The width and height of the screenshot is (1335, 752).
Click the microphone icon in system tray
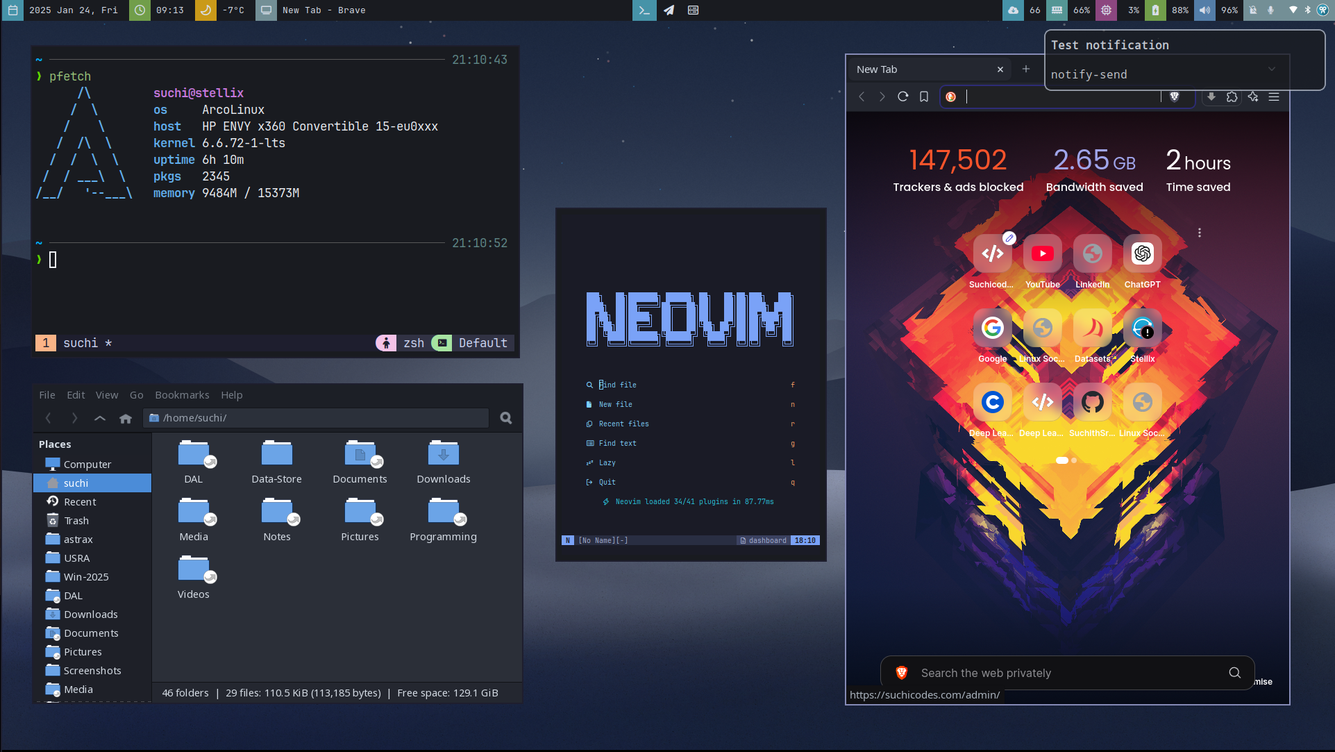pyautogui.click(x=1270, y=10)
